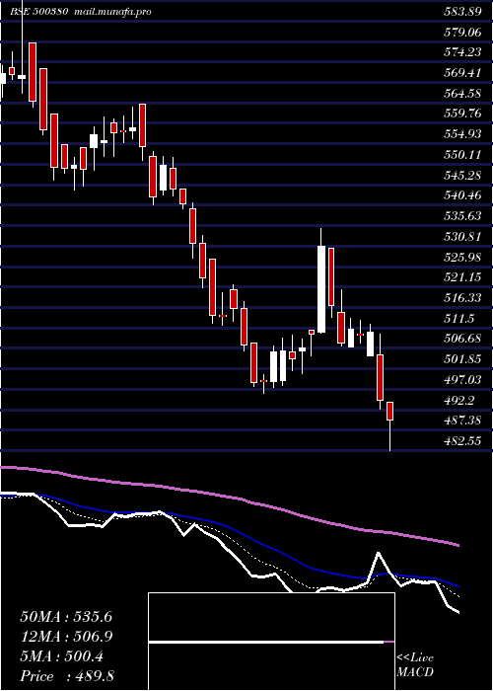
Task: Click the mail.munafa.pro text
Action: tap(110, 12)
